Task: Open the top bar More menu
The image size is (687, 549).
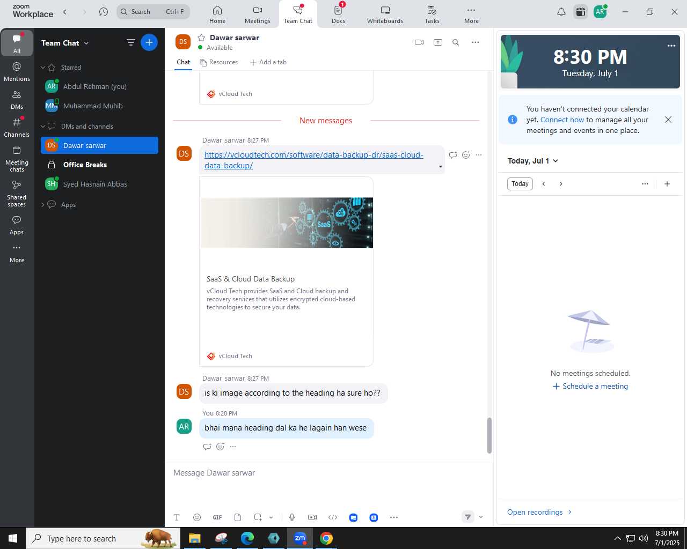Action: [471, 14]
